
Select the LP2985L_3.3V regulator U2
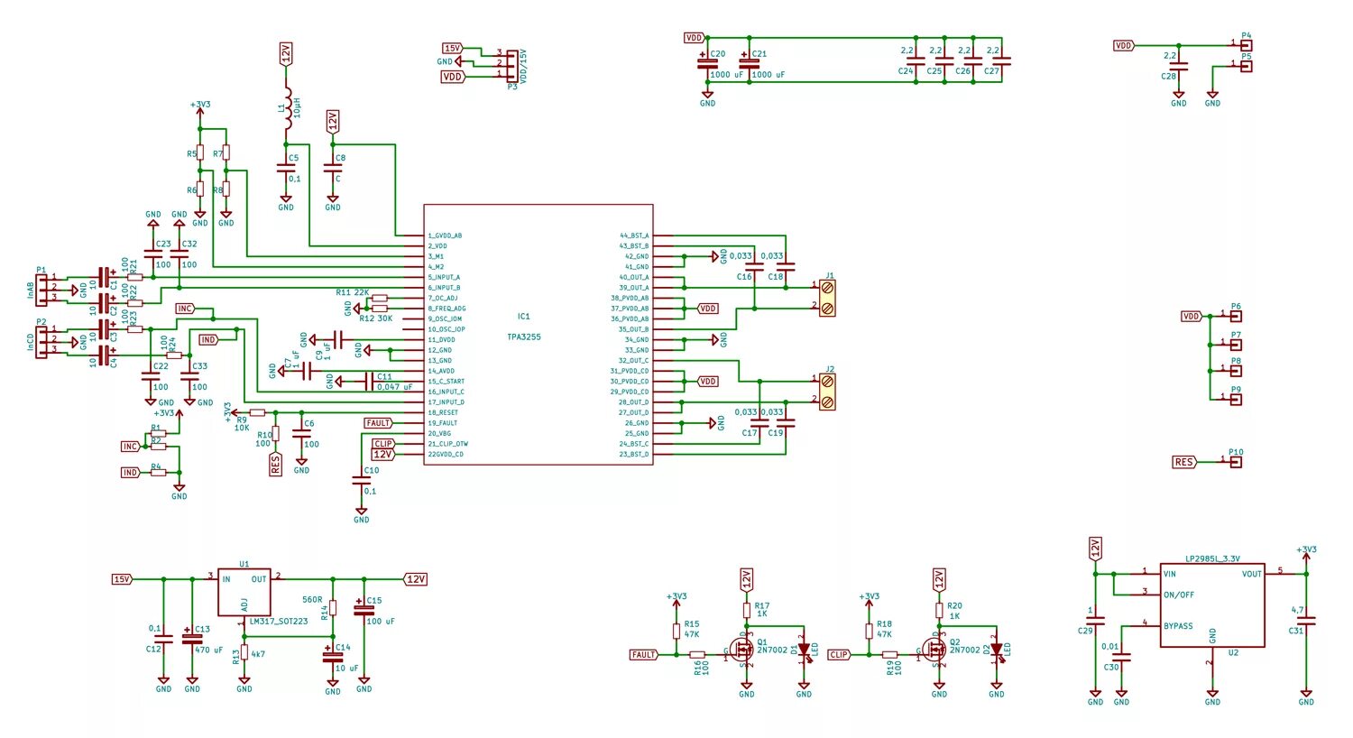[x=1212, y=605]
